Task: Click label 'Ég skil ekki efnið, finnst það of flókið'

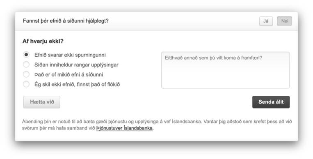Action: pos(77,84)
